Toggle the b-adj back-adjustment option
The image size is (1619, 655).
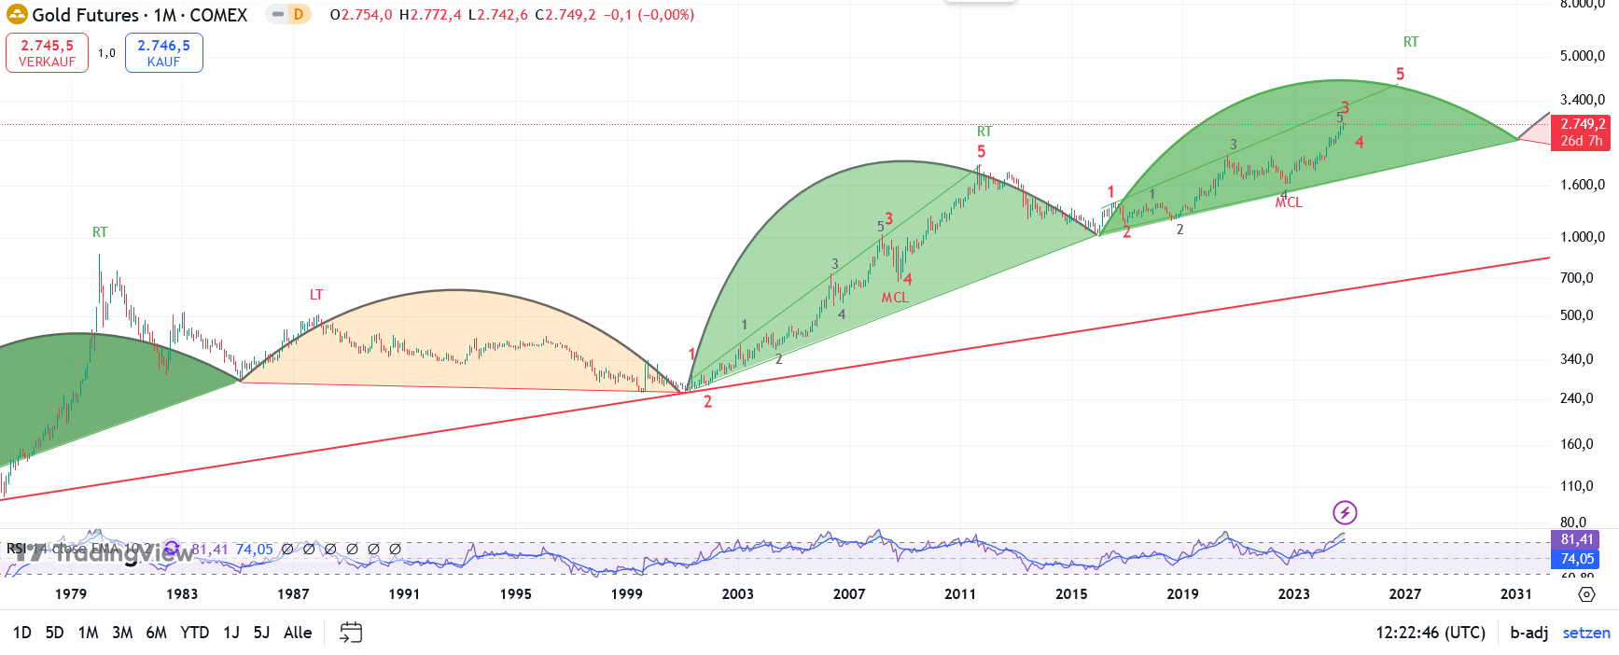1529,633
